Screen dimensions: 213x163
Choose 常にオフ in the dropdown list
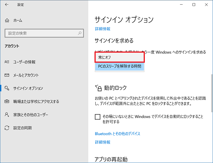(x=120, y=57)
